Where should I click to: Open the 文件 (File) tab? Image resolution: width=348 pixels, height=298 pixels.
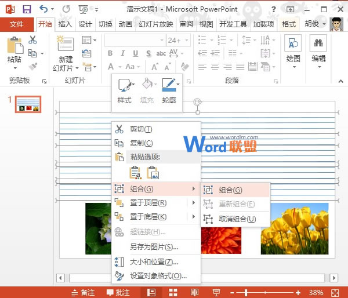click(17, 24)
